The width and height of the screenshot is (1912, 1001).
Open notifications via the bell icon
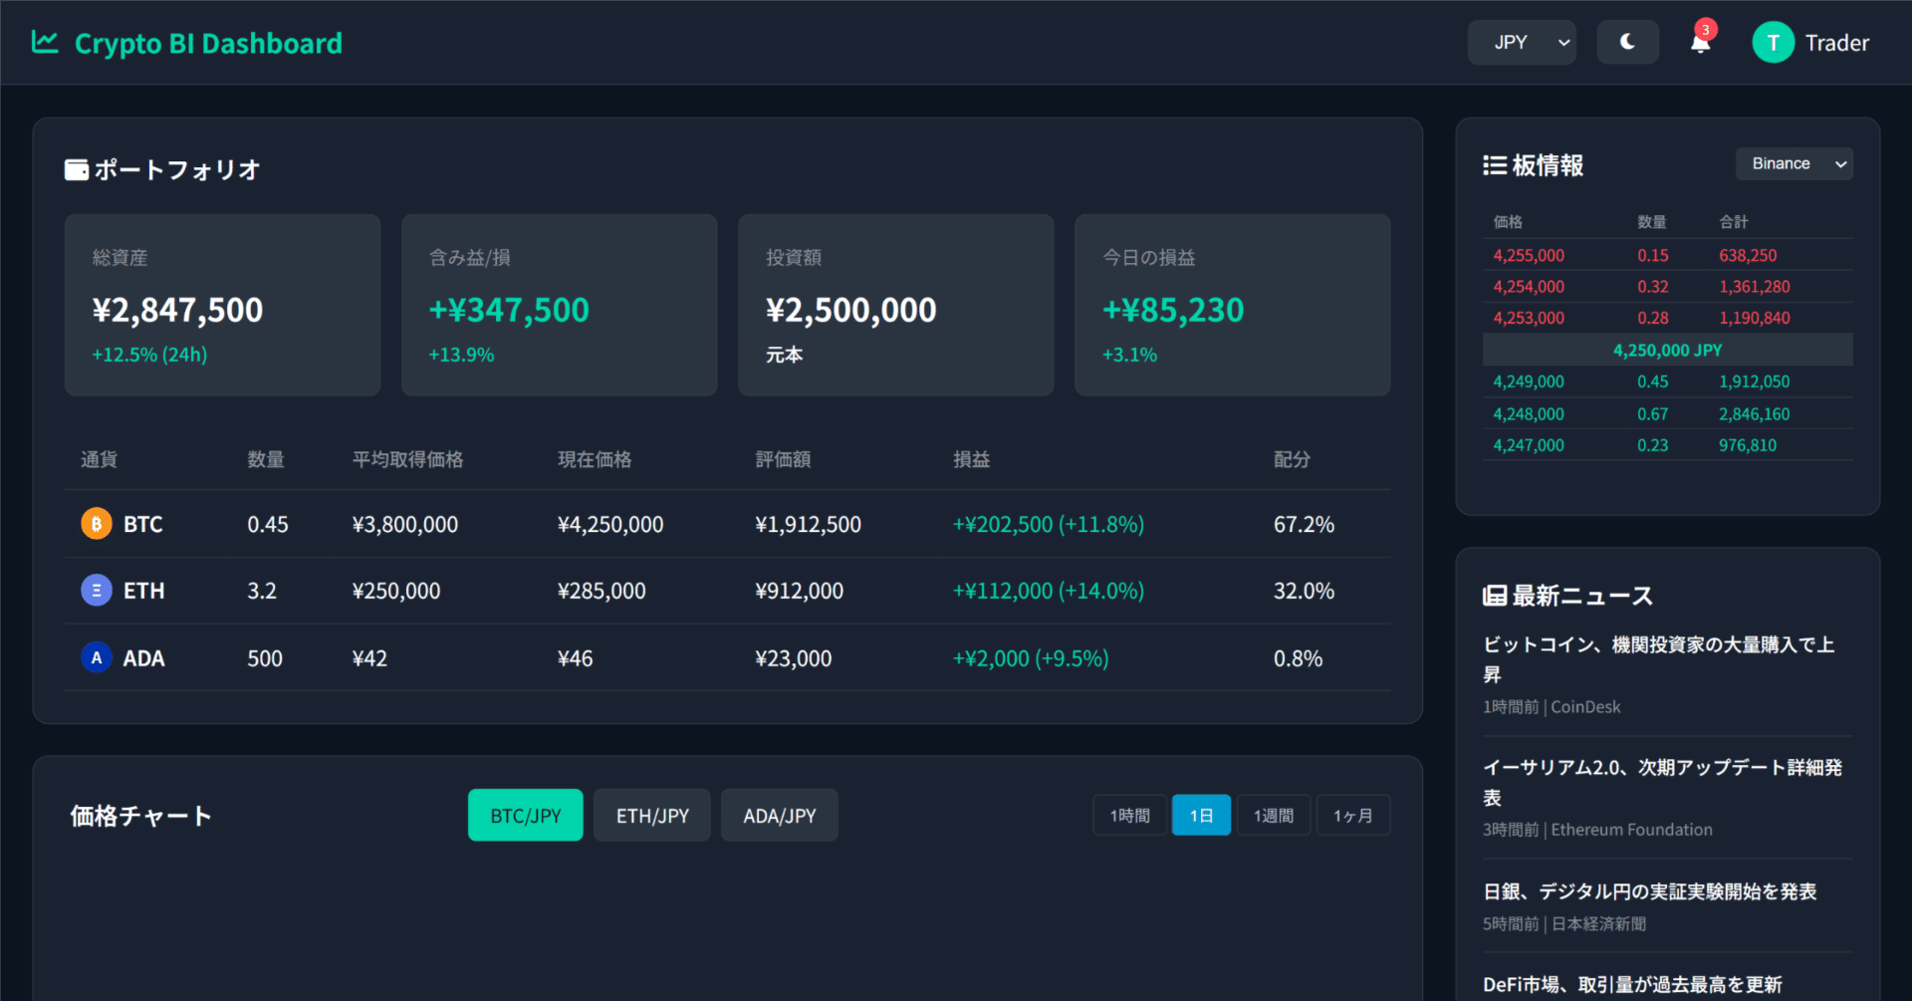[1700, 42]
